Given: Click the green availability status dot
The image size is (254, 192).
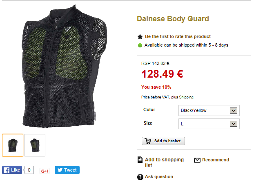Looking at the screenshot, I should pos(140,45).
